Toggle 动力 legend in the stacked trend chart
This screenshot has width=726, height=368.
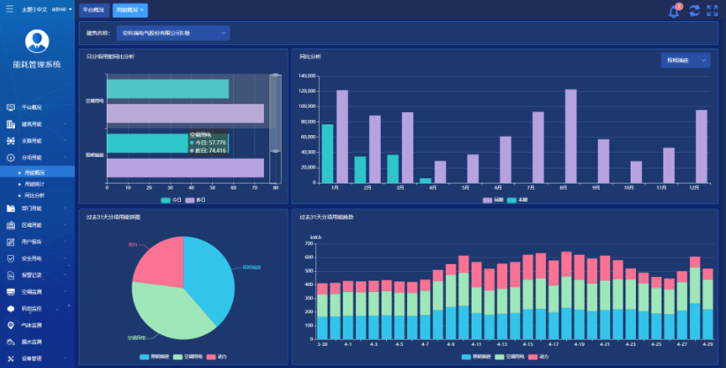click(538, 357)
